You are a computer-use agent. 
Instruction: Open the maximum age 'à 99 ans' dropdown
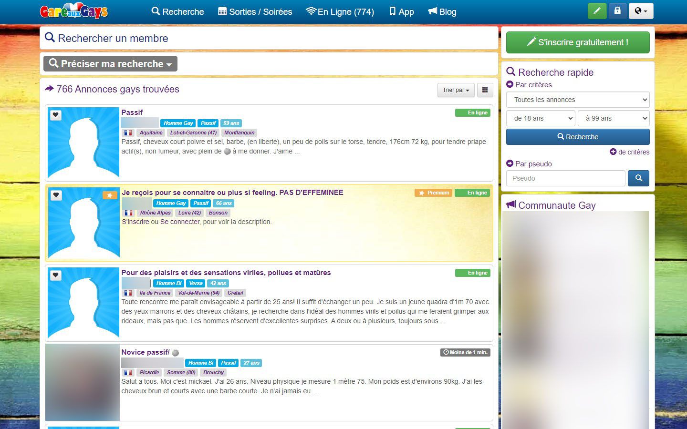pyautogui.click(x=614, y=118)
